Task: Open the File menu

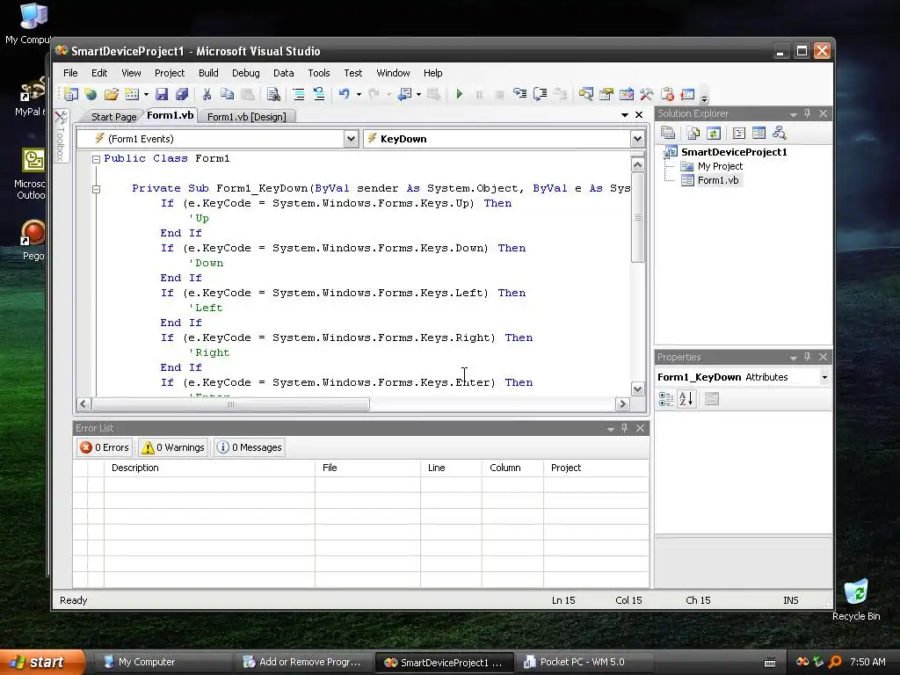Action: pos(70,73)
